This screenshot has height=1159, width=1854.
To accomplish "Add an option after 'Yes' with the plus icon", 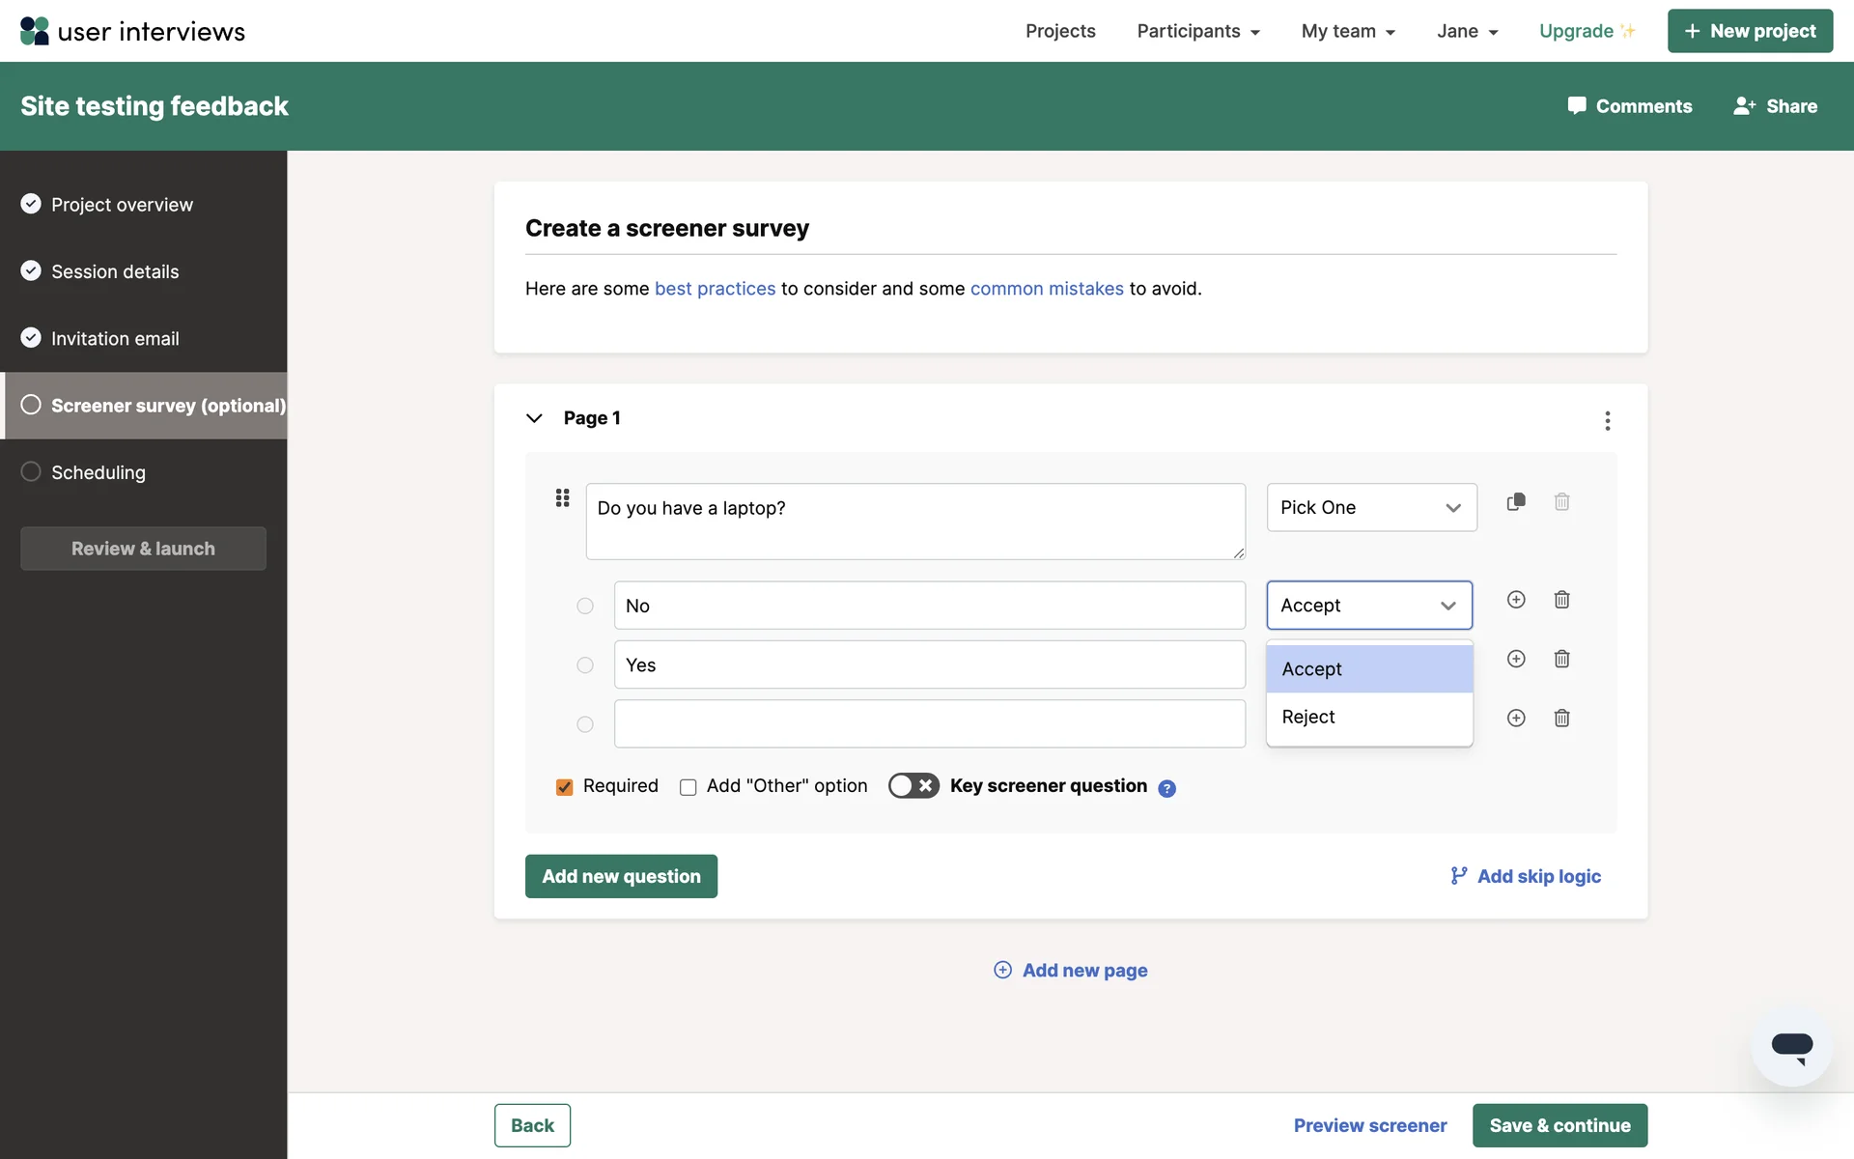I will tap(1516, 659).
